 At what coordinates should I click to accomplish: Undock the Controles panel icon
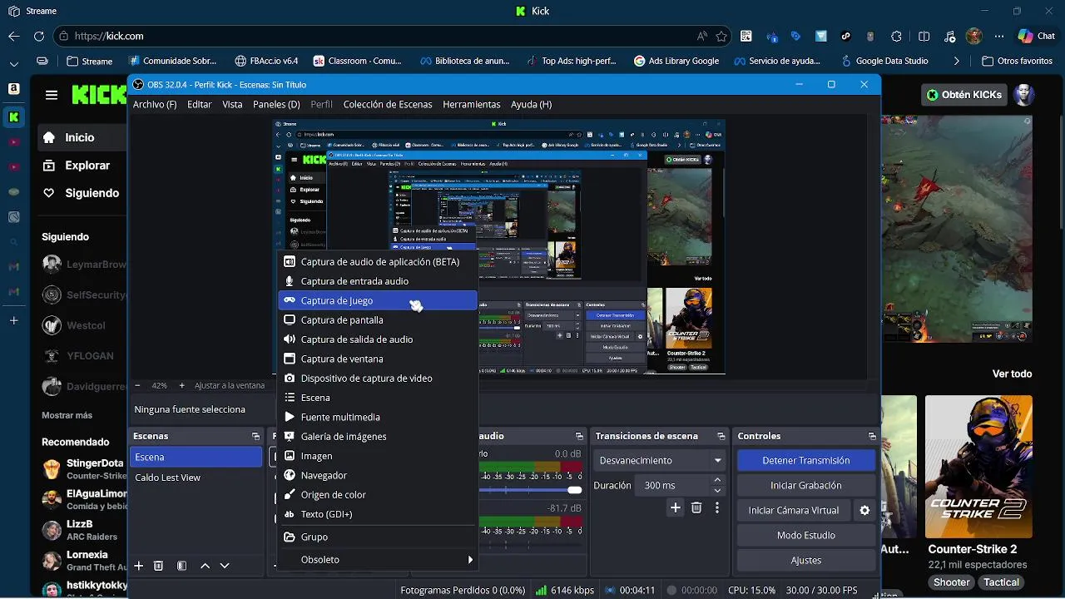click(872, 436)
